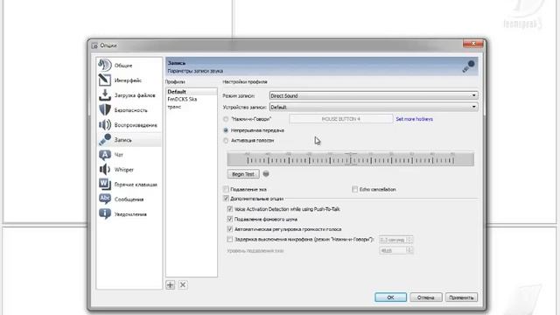Click the Применить apply button
The width and height of the screenshot is (560, 315).
(461, 297)
